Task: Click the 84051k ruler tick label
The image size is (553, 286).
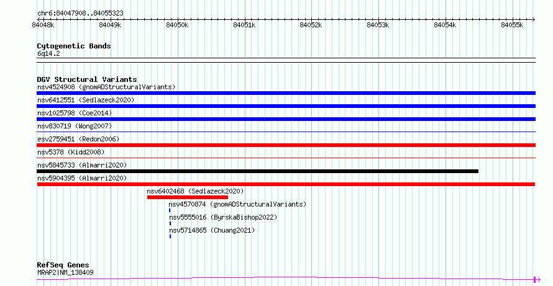Action: (244, 25)
